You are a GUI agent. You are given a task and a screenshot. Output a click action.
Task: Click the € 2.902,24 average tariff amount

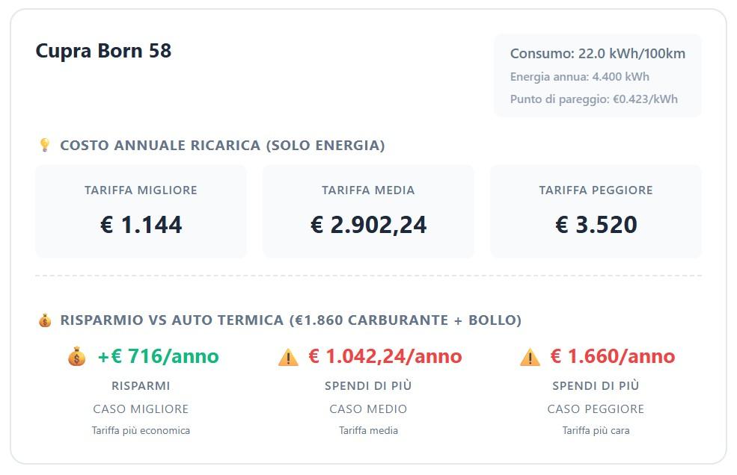pyautogui.click(x=368, y=225)
